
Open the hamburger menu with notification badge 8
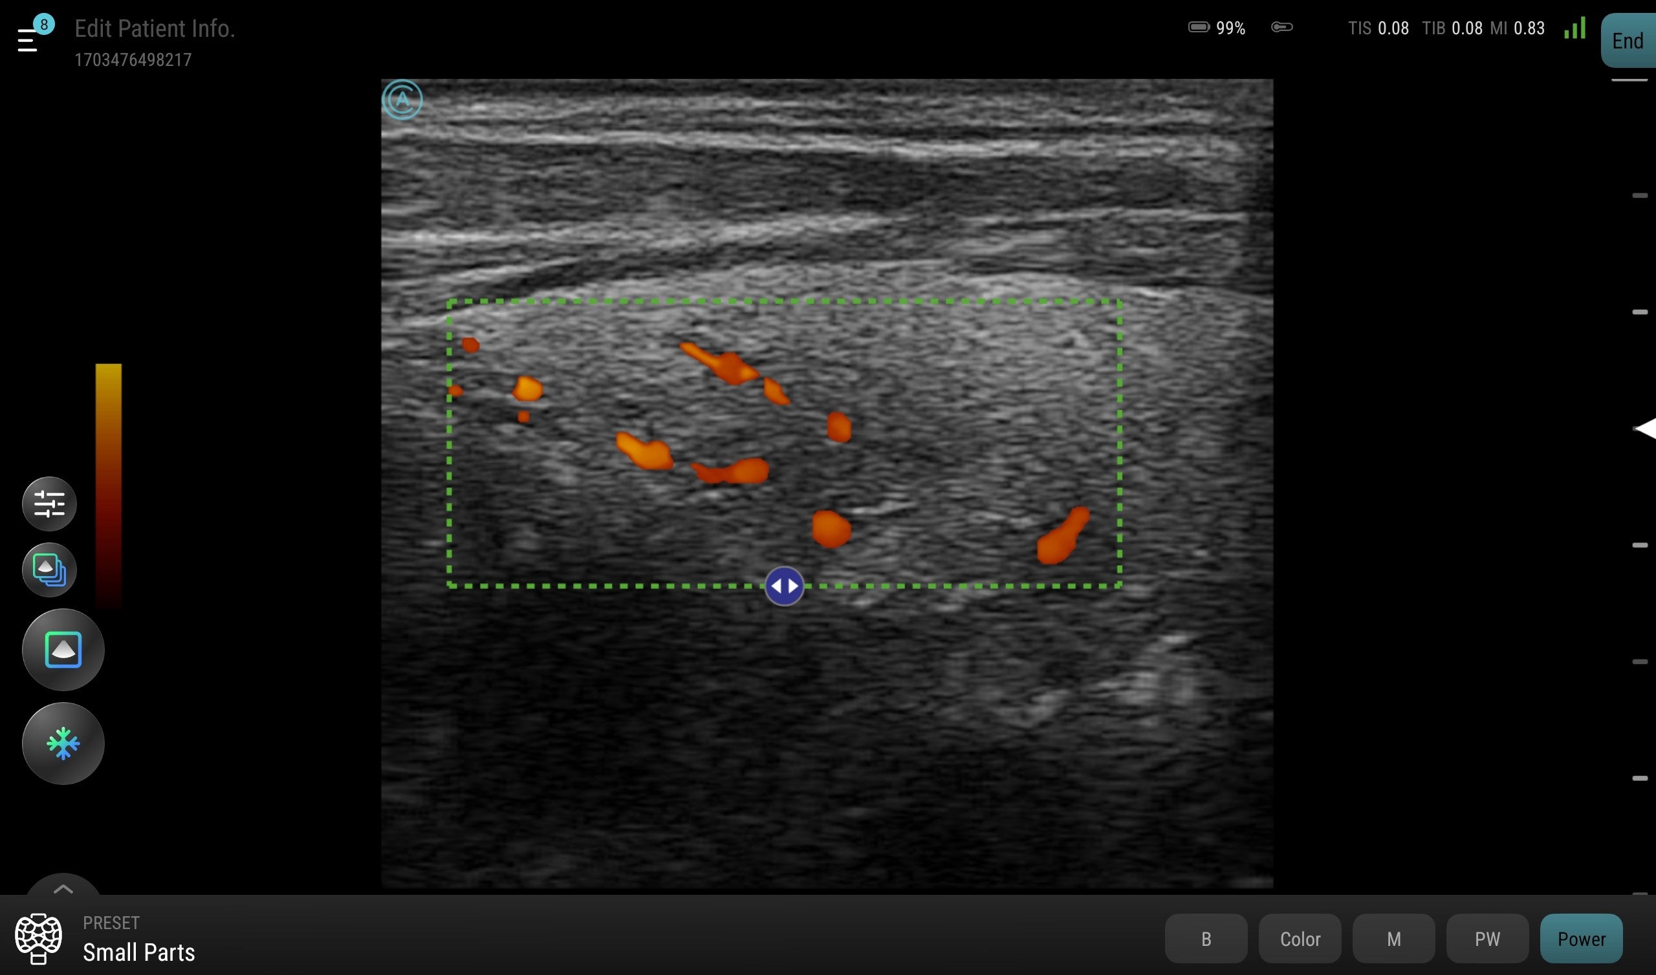point(28,38)
